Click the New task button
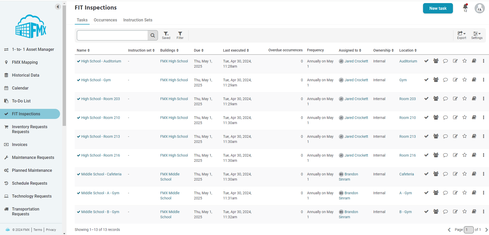The height and width of the screenshot is (235, 489). click(438, 8)
